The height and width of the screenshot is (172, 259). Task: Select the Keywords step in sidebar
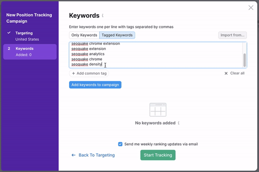click(x=30, y=52)
